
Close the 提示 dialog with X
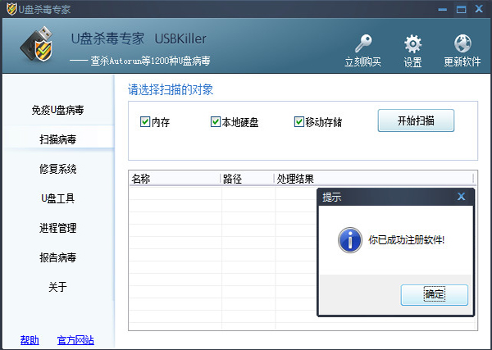461,197
